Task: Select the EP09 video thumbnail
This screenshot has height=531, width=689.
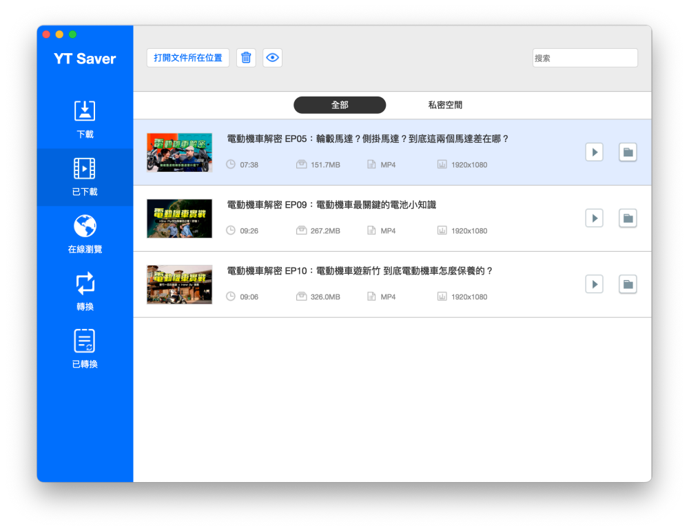Action: pos(179,219)
